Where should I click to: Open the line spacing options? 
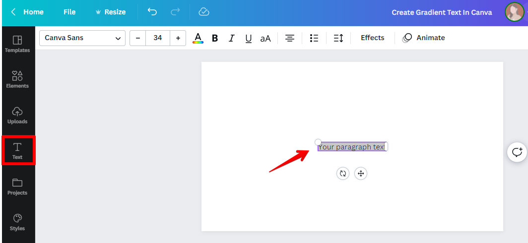pyautogui.click(x=338, y=38)
